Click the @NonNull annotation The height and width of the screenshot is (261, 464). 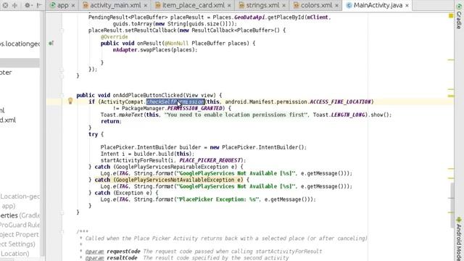click(x=176, y=43)
